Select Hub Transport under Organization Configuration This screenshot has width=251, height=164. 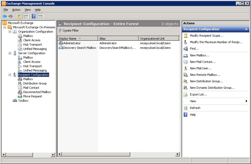coord(32,45)
